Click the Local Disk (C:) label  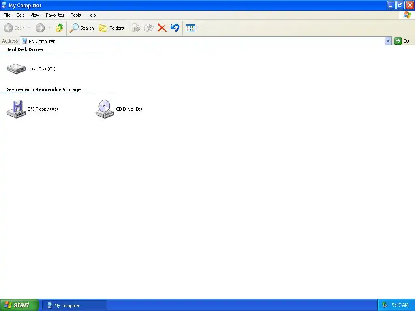[41, 69]
